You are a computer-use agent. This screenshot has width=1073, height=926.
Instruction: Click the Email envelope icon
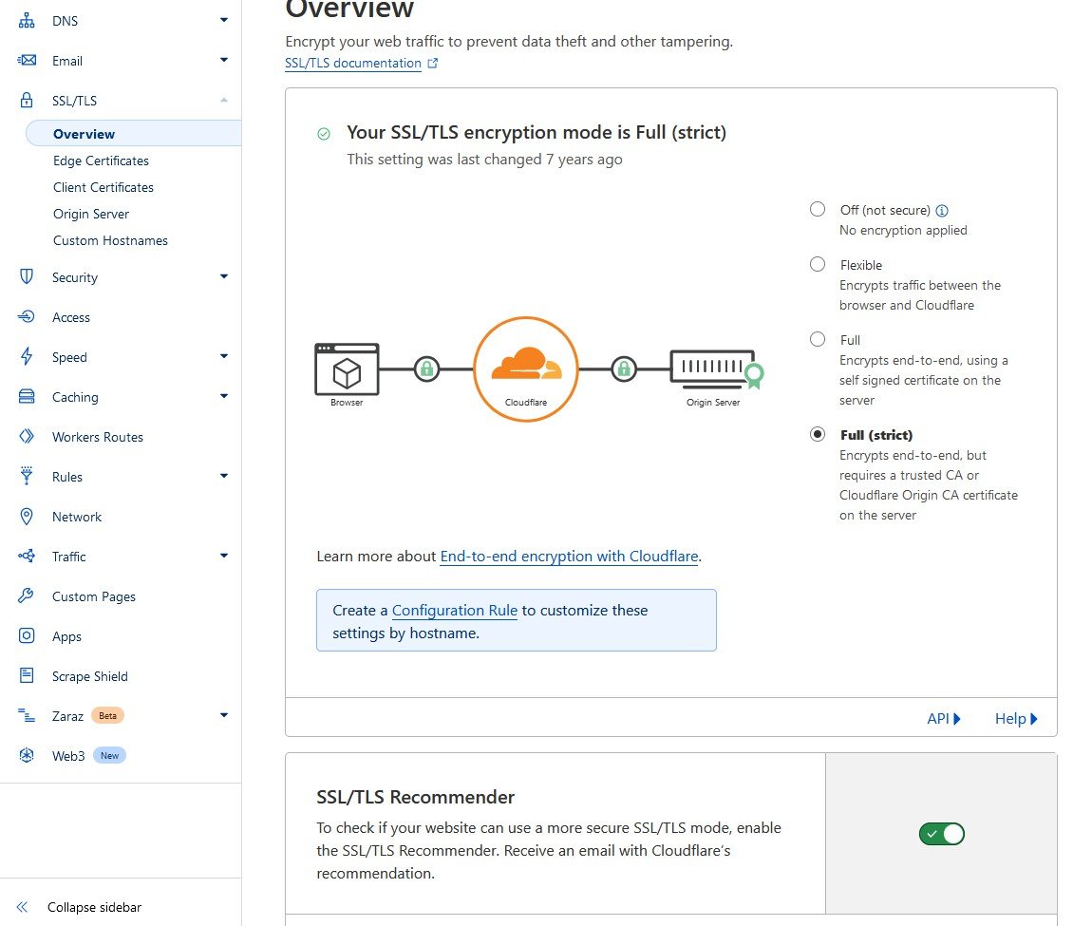click(26, 60)
